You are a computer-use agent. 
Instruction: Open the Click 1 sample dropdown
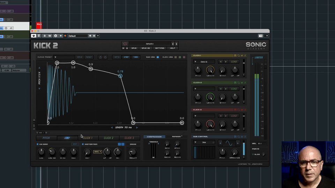click(204, 62)
